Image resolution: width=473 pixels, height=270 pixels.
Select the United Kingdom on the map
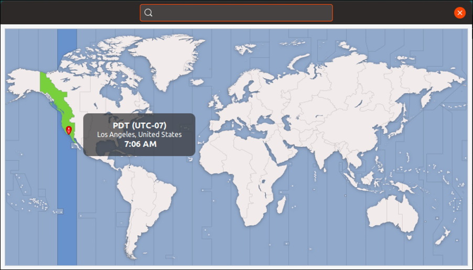(x=218, y=103)
